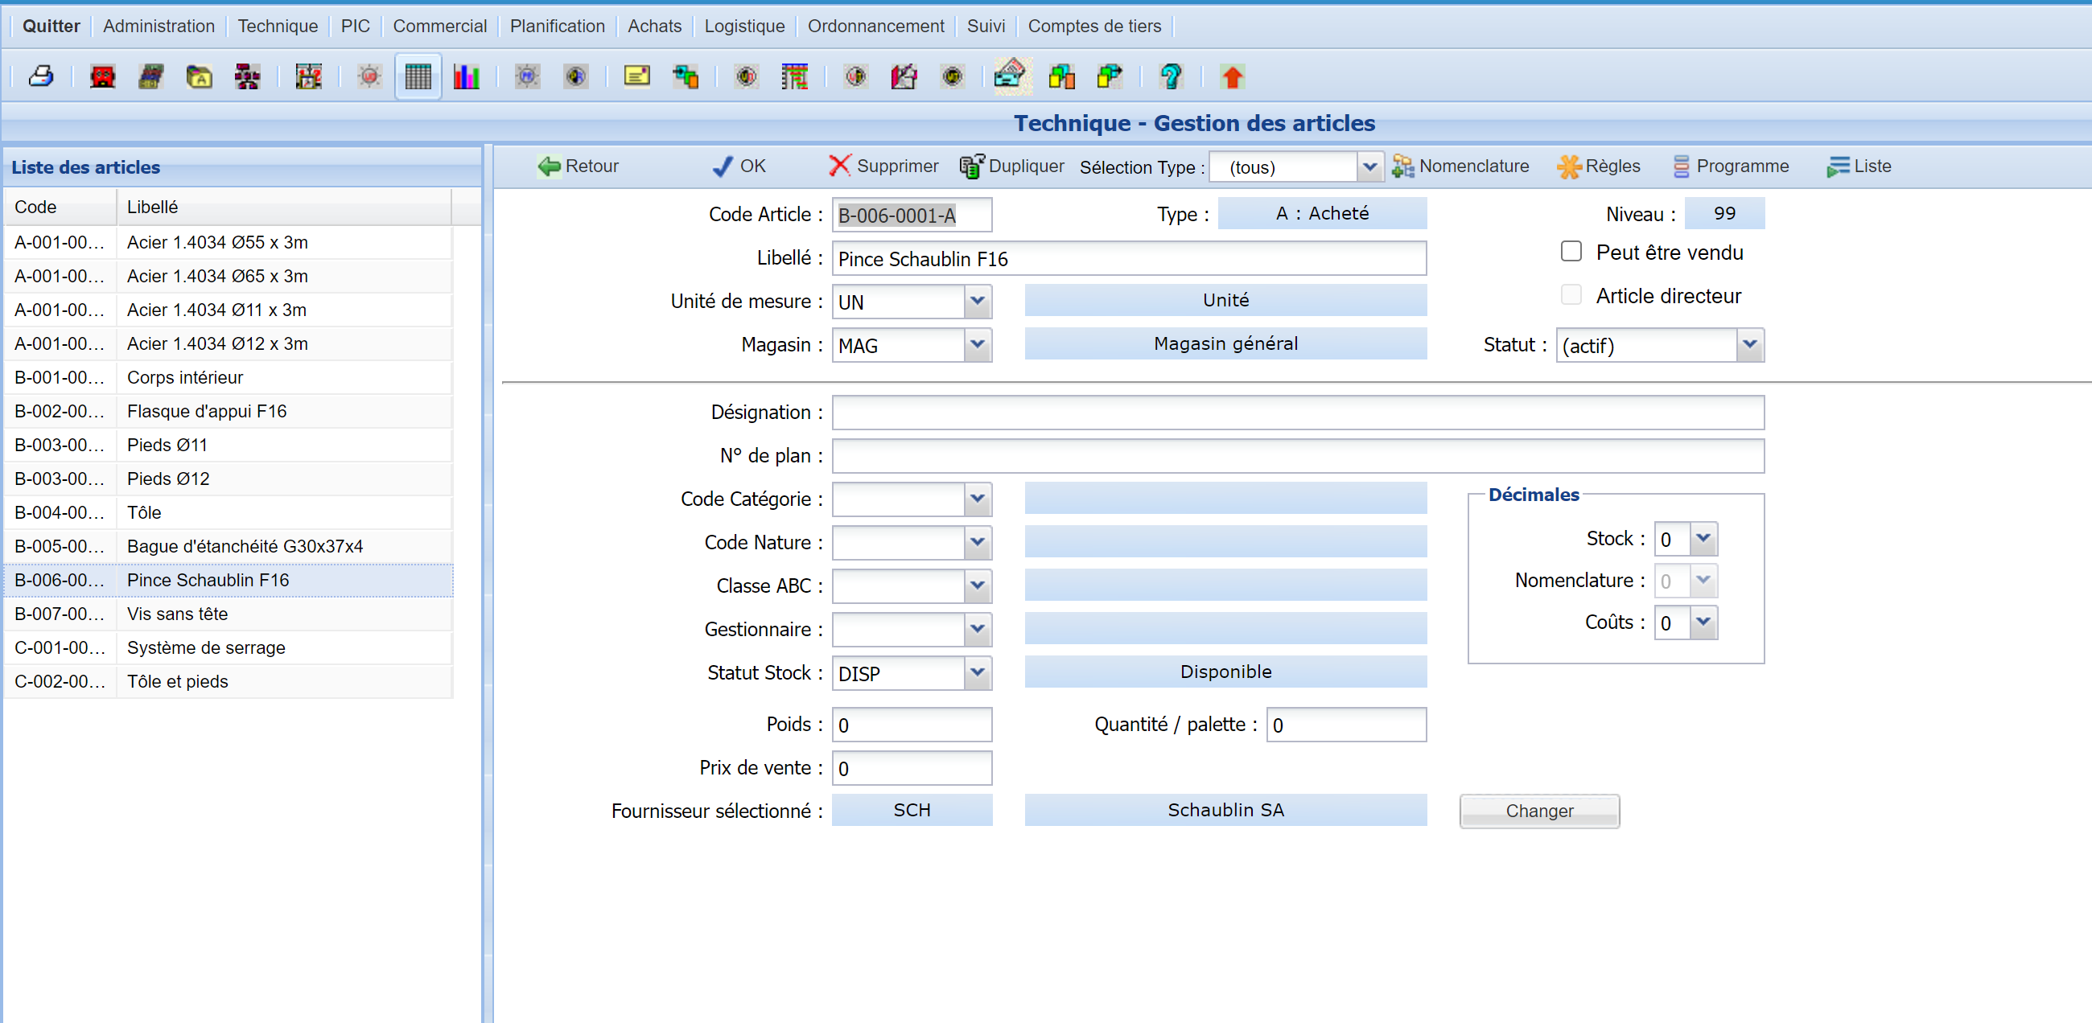Open the Sélection Type dropdown
The image size is (2092, 1023).
[1369, 167]
